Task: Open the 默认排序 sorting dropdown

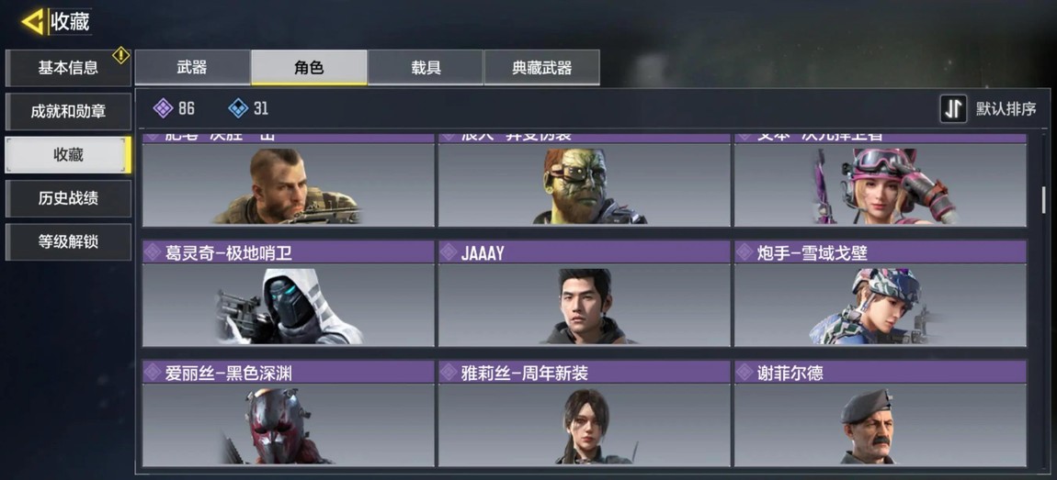Action: (x=989, y=109)
